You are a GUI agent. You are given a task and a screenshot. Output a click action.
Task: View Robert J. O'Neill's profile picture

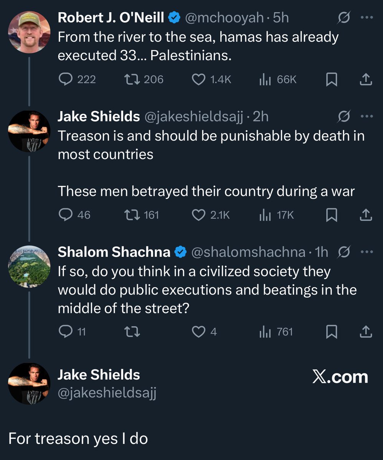29,32
